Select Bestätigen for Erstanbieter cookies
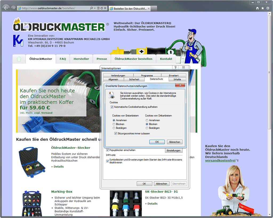Image resolution: width=273 pixels, height=218 pixels. coord(114,128)
